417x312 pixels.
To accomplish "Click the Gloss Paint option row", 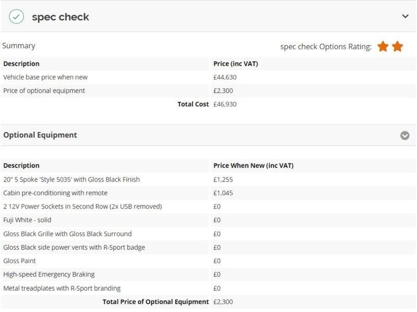I will pyautogui.click(x=208, y=261).
